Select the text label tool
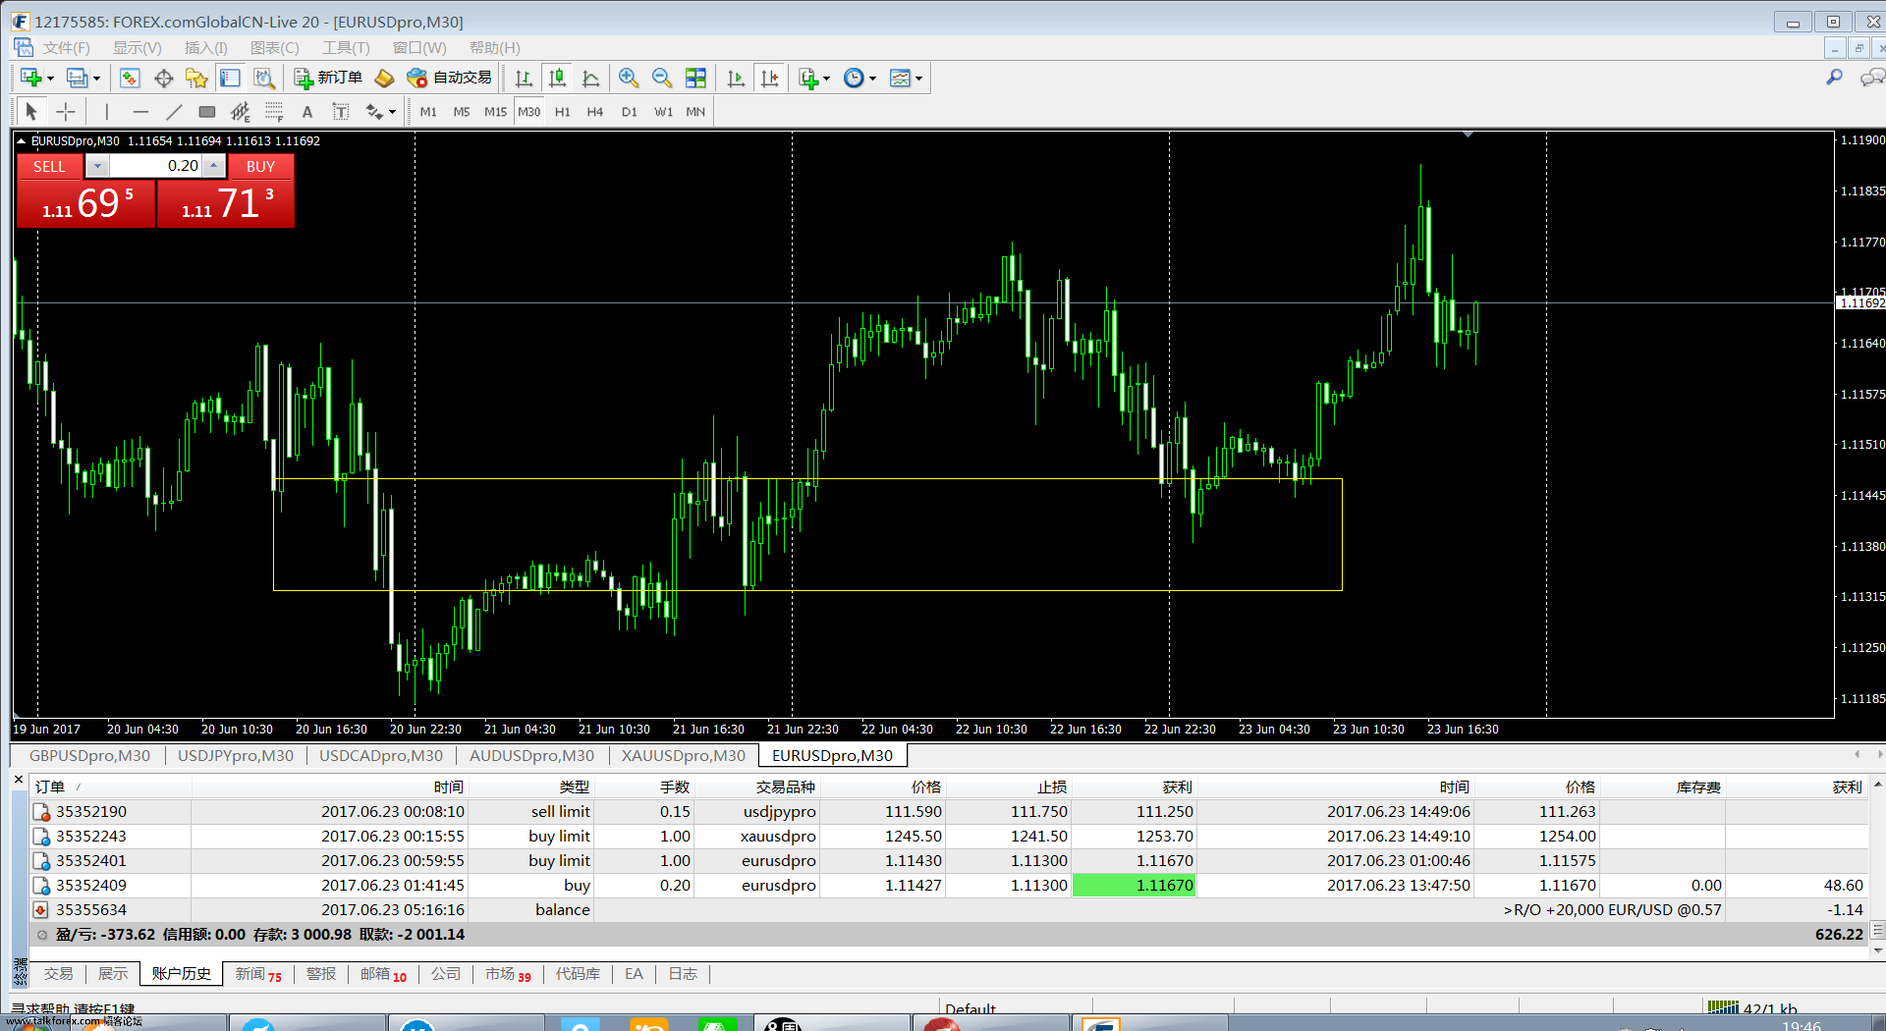Viewport: 1886px width, 1031px height. 341,111
